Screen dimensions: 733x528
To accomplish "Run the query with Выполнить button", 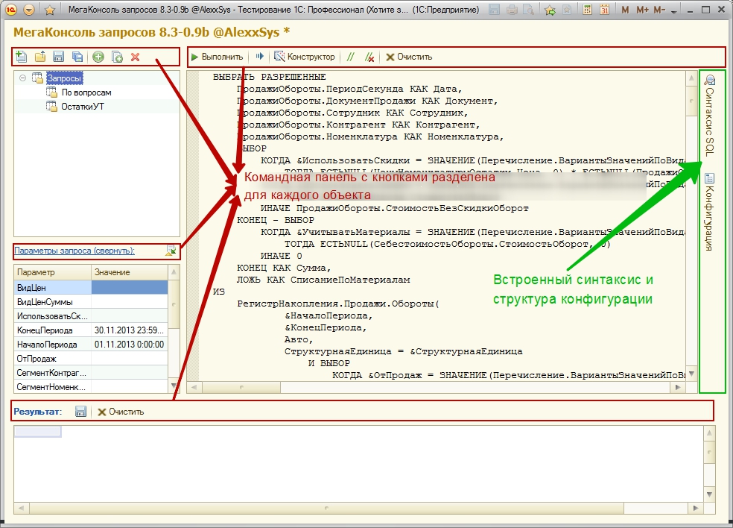I will [217, 57].
